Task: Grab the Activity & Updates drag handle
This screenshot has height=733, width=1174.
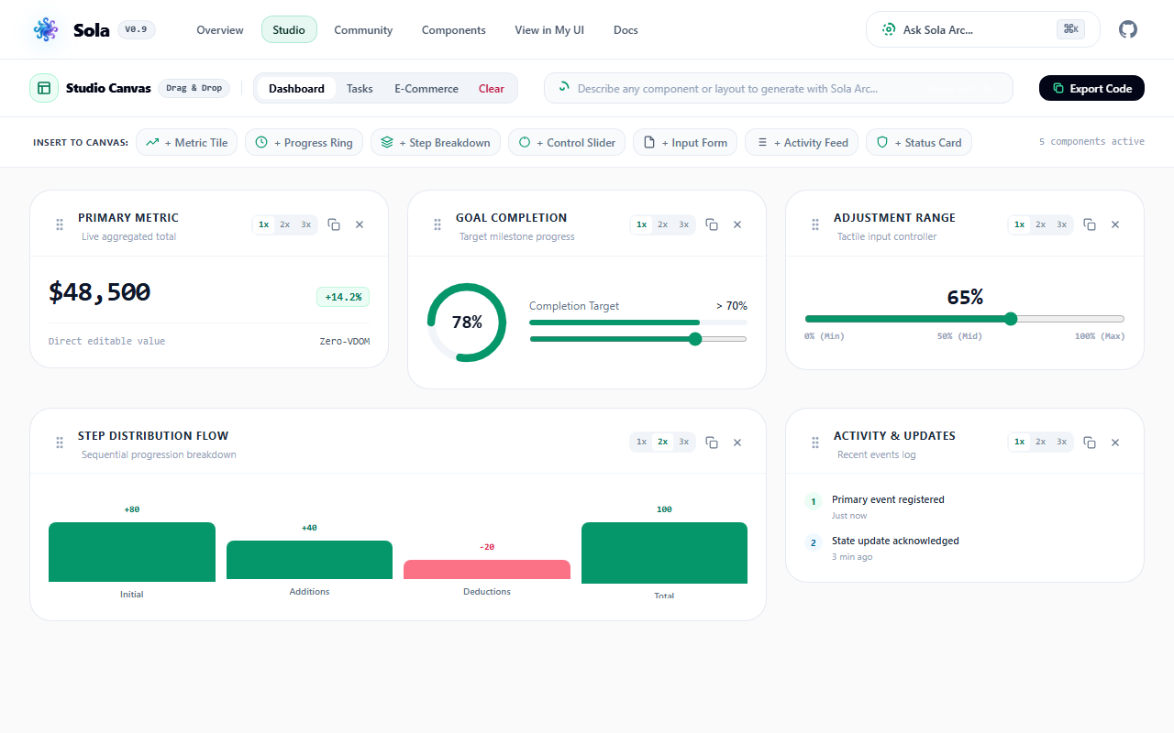Action: (x=815, y=443)
